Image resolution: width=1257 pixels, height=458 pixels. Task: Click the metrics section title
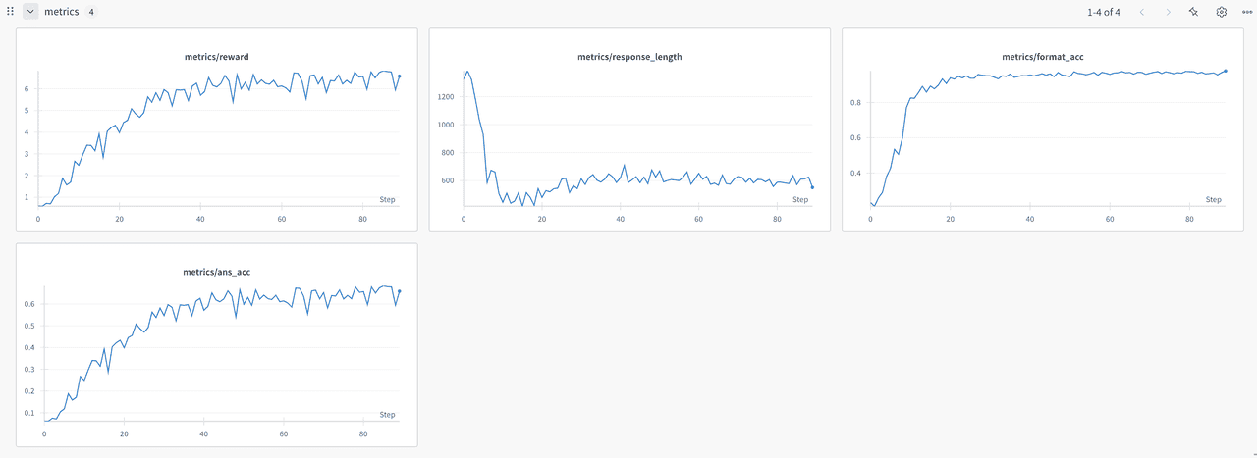61,12
